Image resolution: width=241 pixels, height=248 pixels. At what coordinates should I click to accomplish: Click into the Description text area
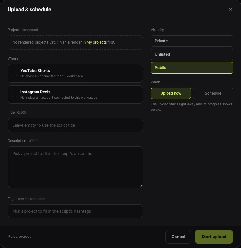[x=75, y=167]
